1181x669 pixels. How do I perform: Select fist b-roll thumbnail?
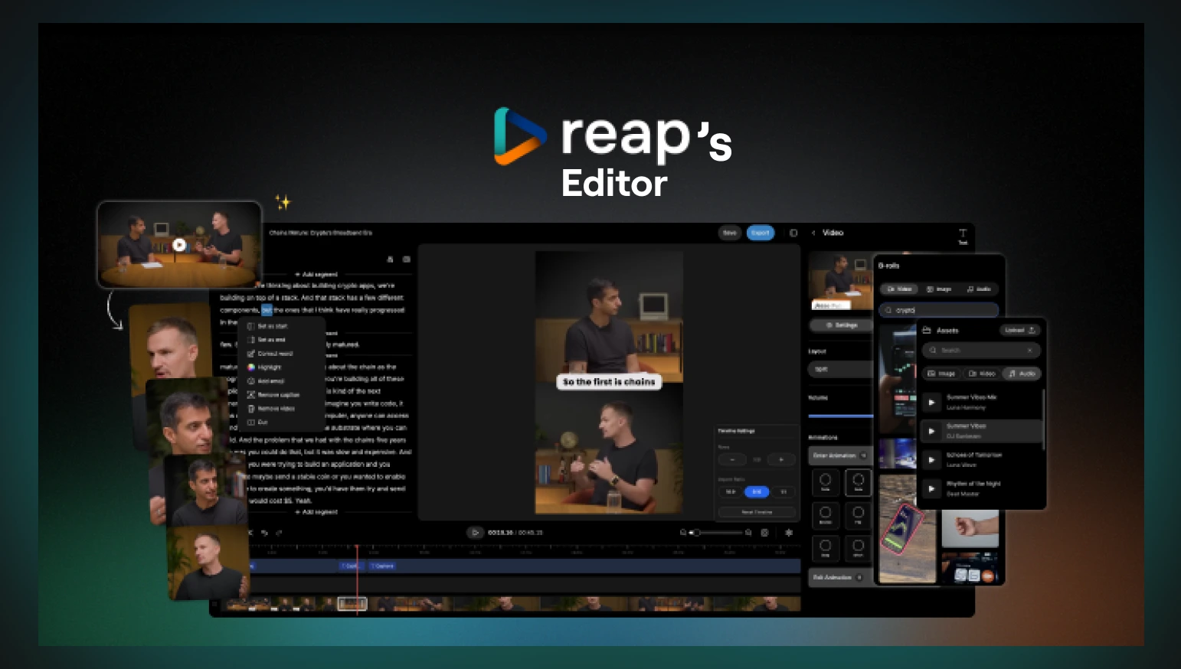pyautogui.click(x=970, y=528)
